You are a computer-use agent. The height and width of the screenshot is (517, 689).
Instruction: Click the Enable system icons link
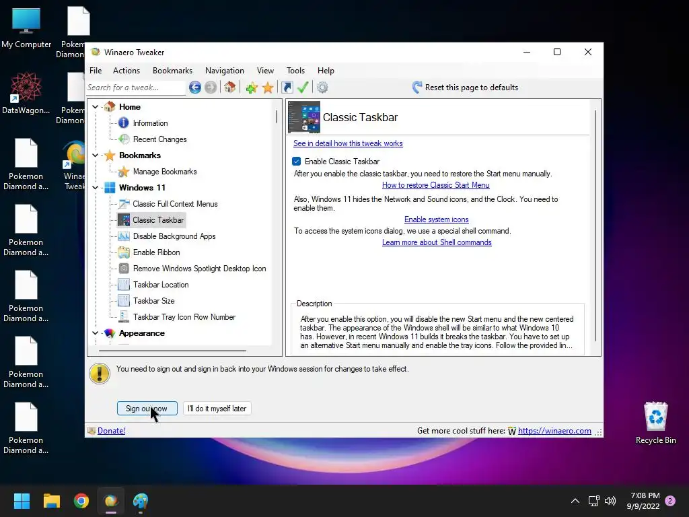coord(436,219)
